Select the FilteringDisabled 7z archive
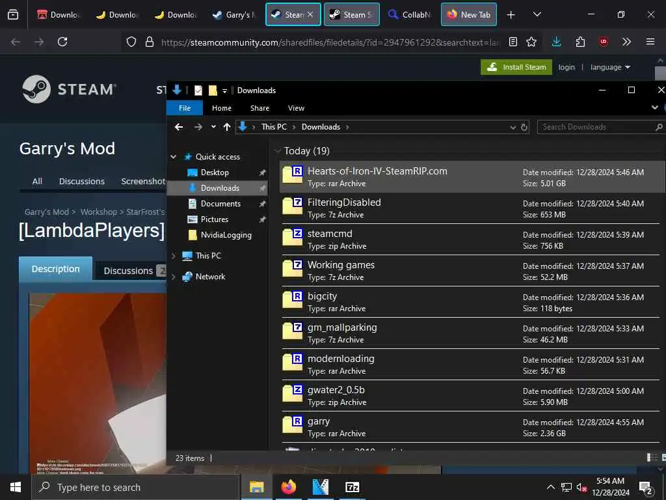Viewport: 666px width, 500px height. point(472,208)
